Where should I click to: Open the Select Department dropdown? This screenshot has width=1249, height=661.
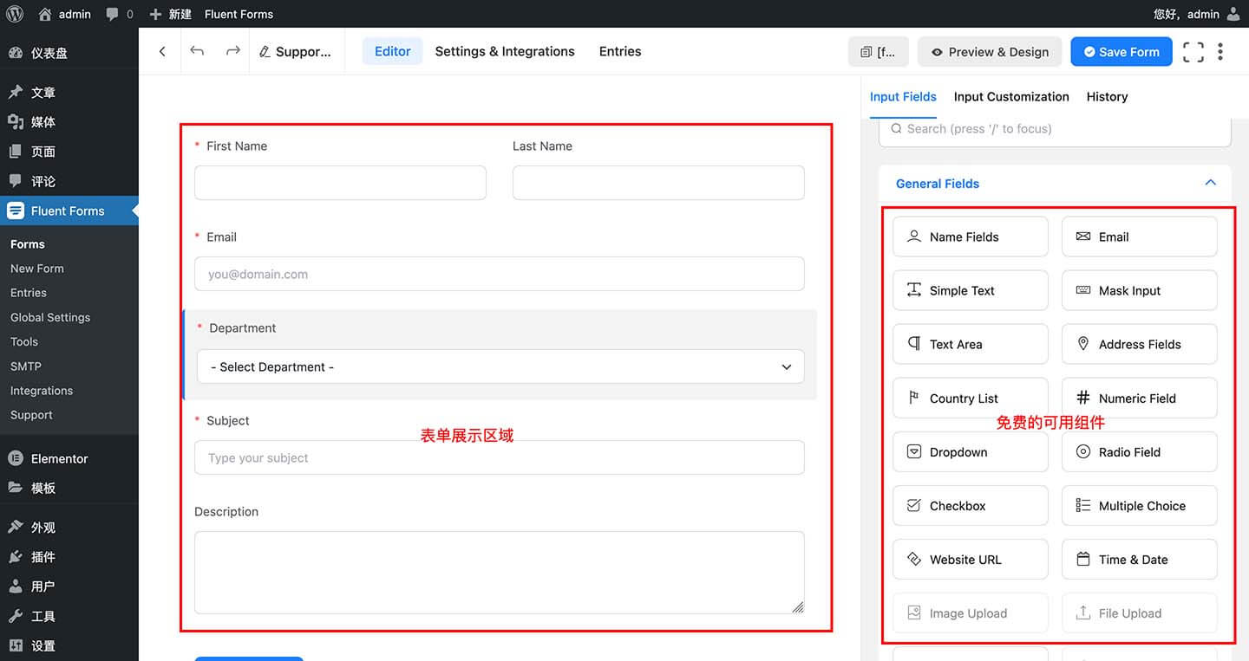pos(500,366)
